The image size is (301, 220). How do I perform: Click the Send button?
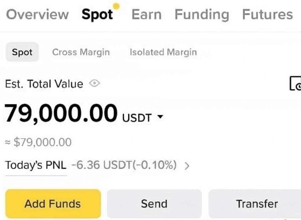[x=154, y=204]
